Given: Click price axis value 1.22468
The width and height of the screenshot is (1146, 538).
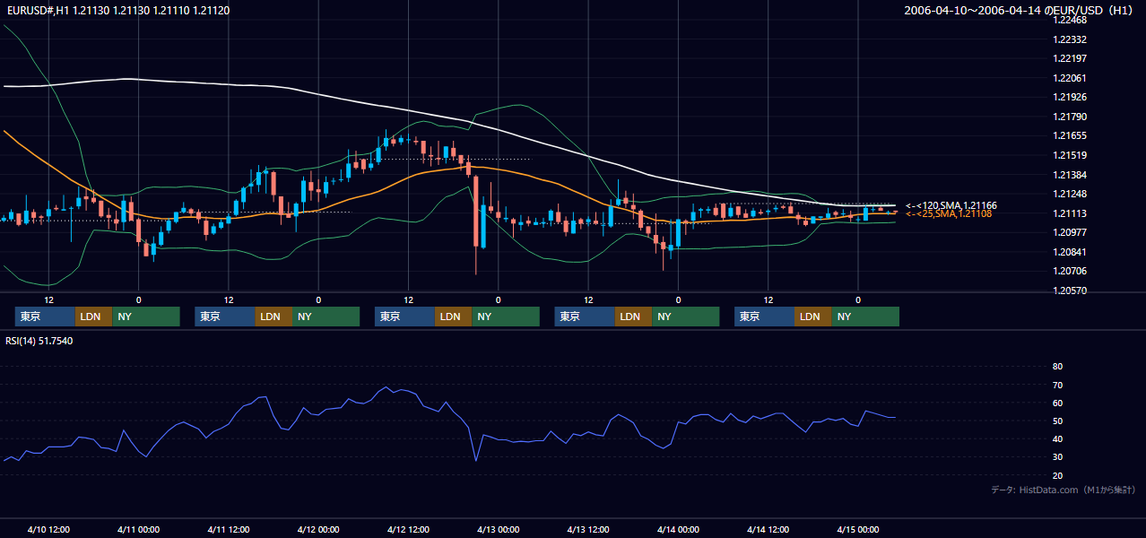Looking at the screenshot, I should 1068,20.
